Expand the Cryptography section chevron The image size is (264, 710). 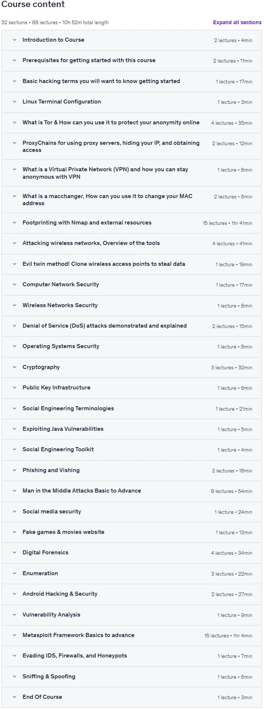click(x=15, y=367)
